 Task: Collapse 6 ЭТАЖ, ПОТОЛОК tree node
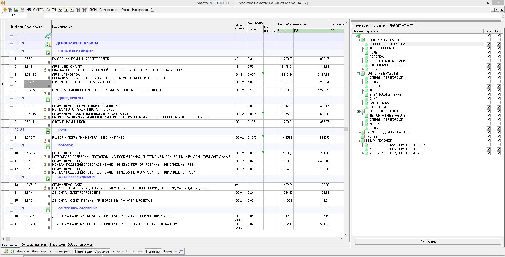click(x=358, y=141)
